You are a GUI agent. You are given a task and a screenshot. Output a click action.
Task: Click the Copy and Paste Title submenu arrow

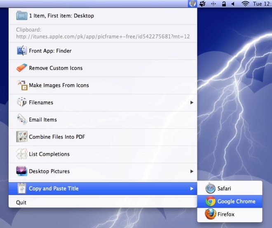tap(192, 188)
